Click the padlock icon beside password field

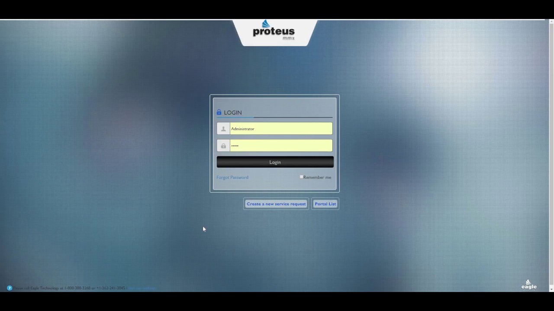pyautogui.click(x=223, y=146)
